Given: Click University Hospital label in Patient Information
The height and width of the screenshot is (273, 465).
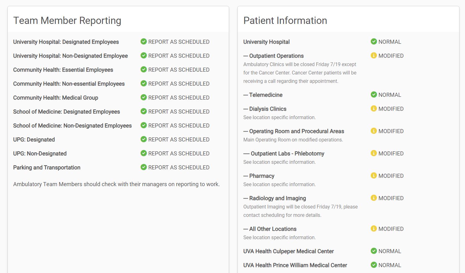Looking at the screenshot, I should click(x=266, y=42).
